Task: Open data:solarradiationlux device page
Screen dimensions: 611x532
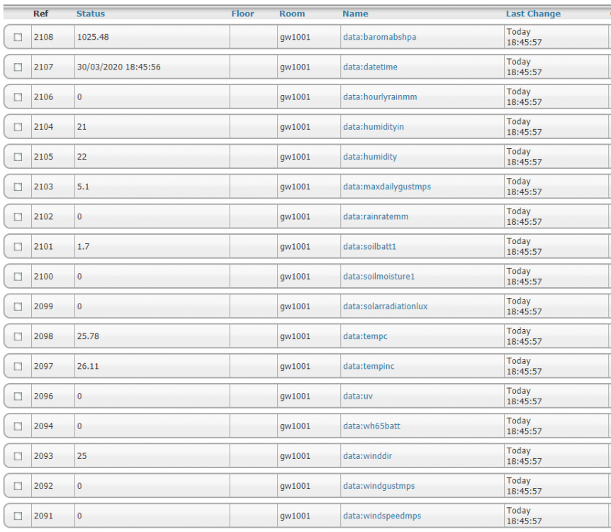Action: (x=385, y=306)
